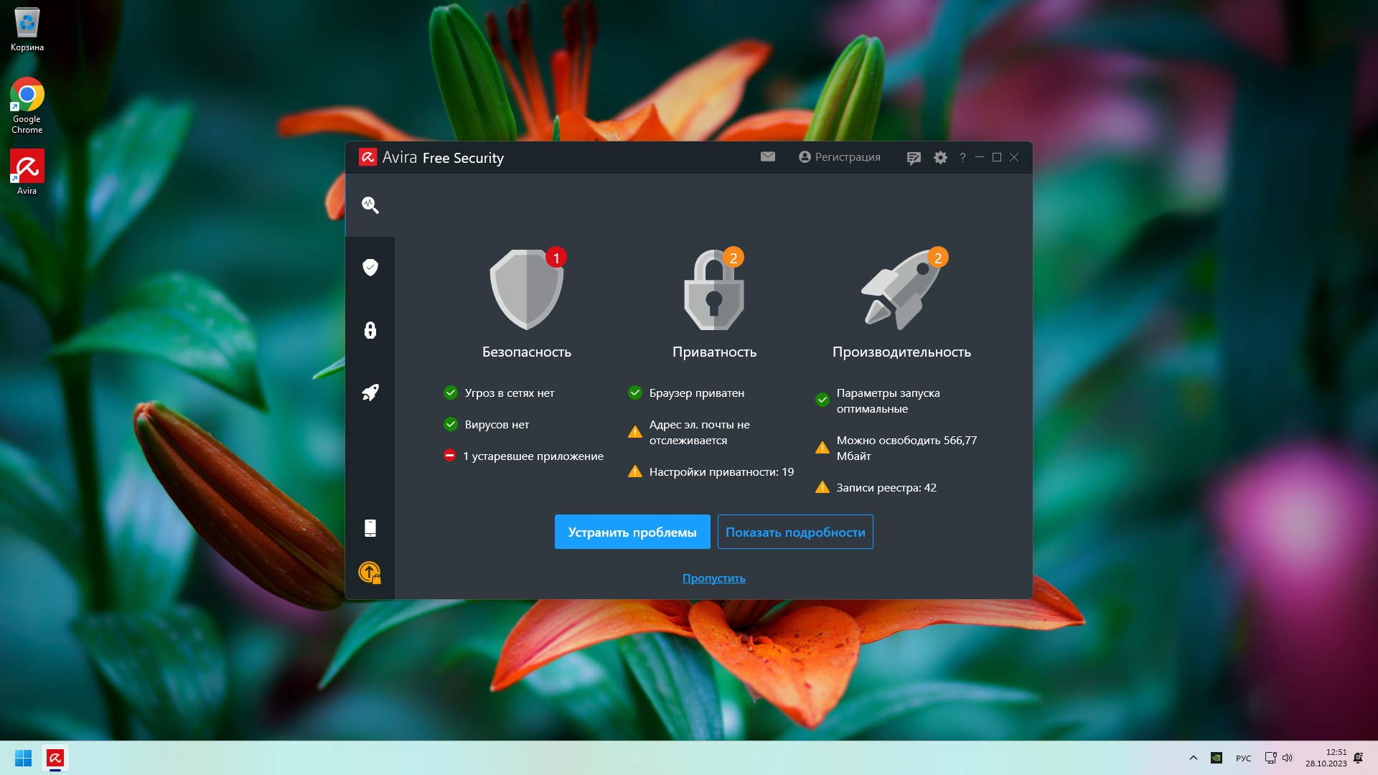Screen dimensions: 1378x775
Task: Click the Производительность rocket graphic
Action: point(901,290)
